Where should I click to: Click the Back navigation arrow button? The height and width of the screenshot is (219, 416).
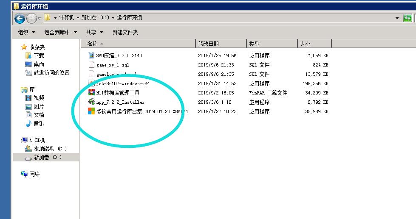20,18
